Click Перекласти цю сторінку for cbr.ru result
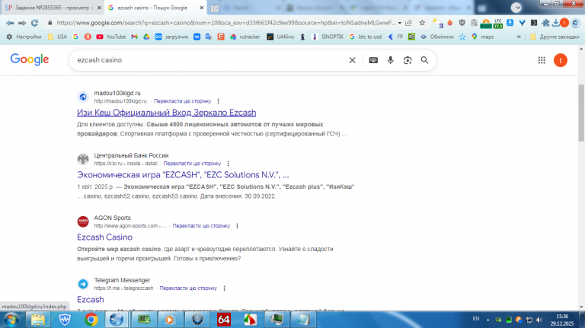The image size is (585, 328). [x=192, y=164]
